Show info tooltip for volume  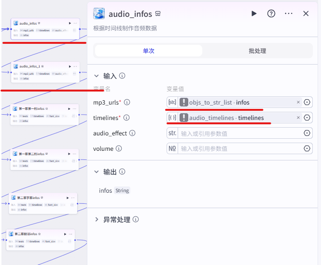click(x=119, y=148)
